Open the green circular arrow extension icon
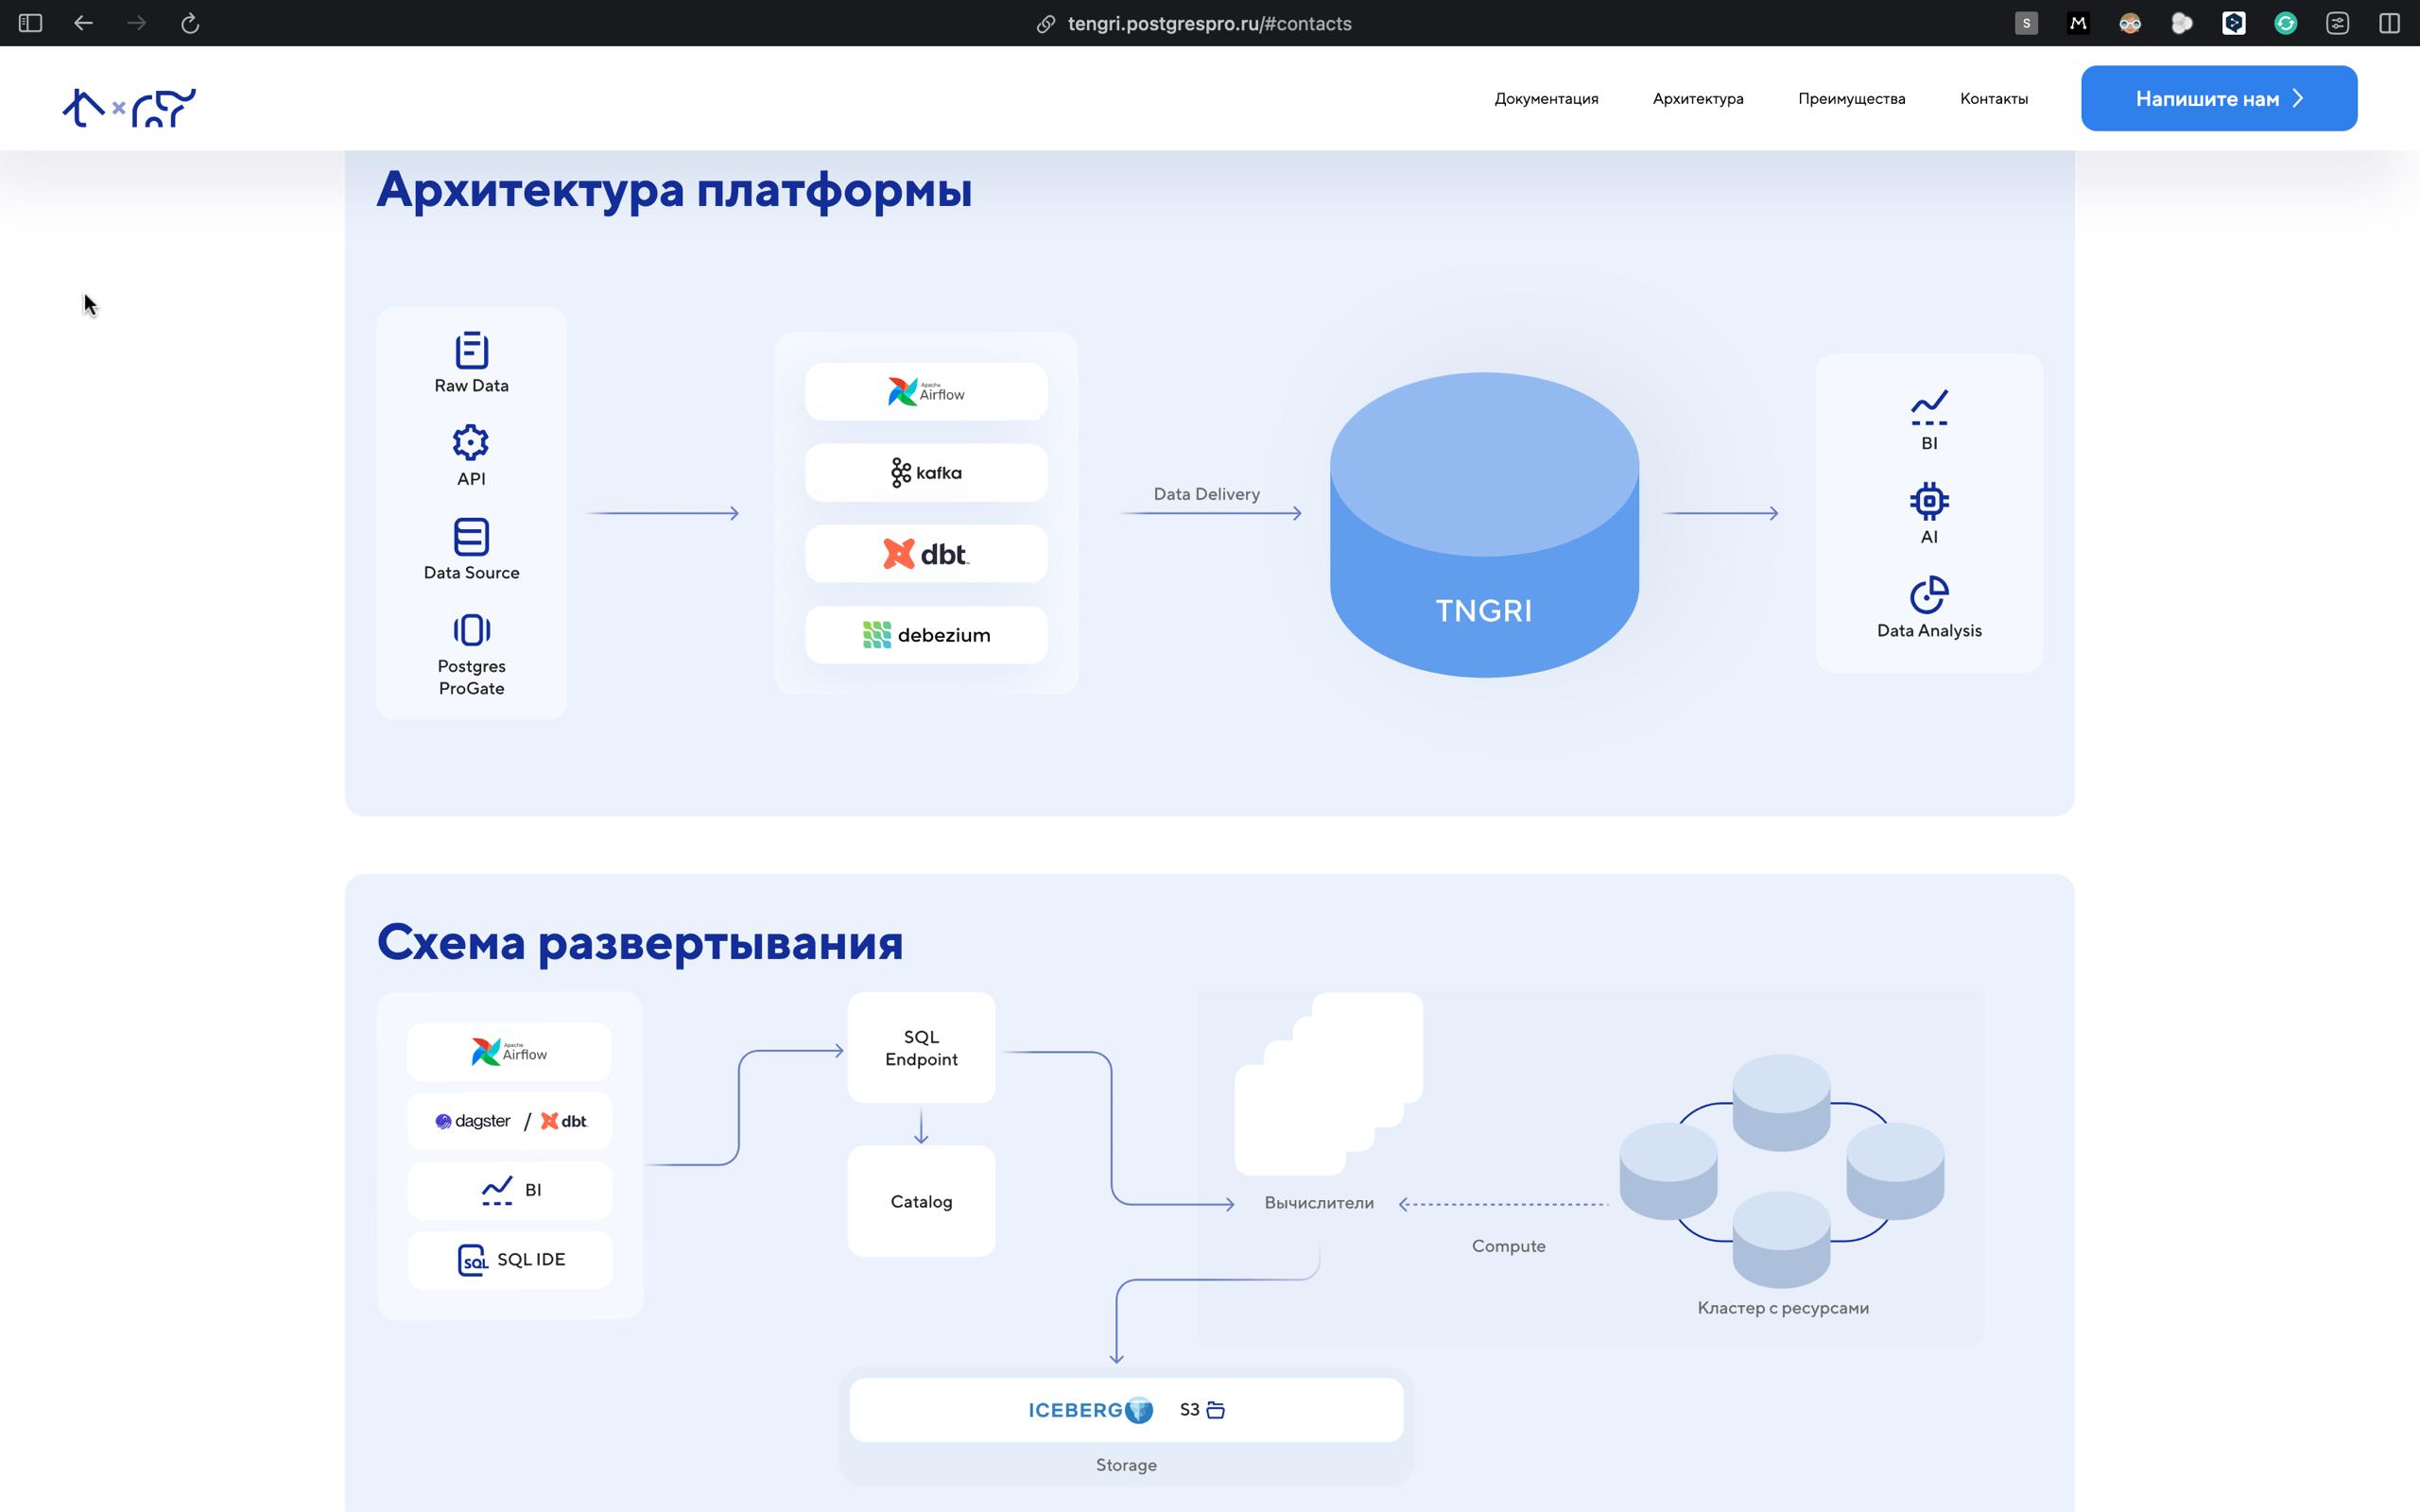Image resolution: width=2420 pixels, height=1512 pixels. point(2286,23)
